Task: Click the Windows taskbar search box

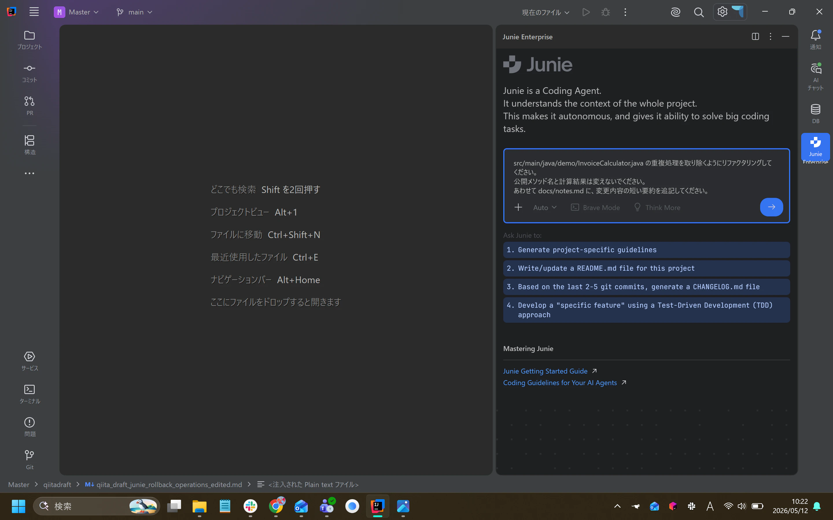Action: click(96, 506)
